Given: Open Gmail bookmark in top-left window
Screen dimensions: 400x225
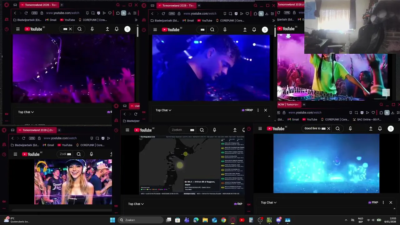Looking at the screenshot, I should click(51, 20).
